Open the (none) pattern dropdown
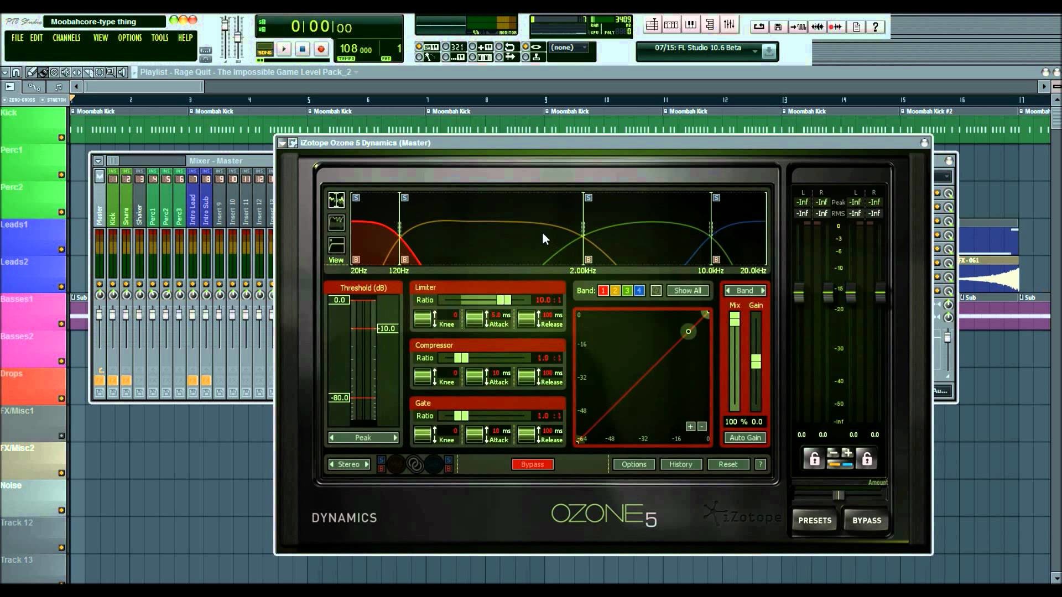 click(569, 48)
